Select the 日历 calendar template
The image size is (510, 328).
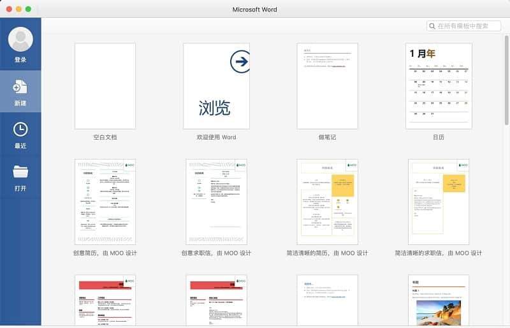click(439, 86)
